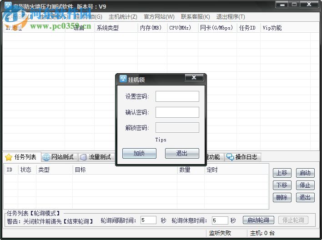Viewport: 322px width, 240px height.
Task: Click the 下移 button
Action: click(x=282, y=185)
